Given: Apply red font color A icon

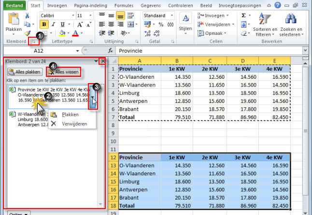Looking at the screenshot, I should (75, 33).
